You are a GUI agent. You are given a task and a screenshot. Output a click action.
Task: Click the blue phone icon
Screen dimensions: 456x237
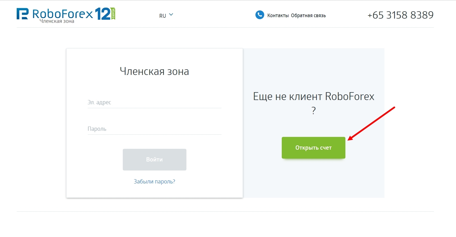pos(260,15)
